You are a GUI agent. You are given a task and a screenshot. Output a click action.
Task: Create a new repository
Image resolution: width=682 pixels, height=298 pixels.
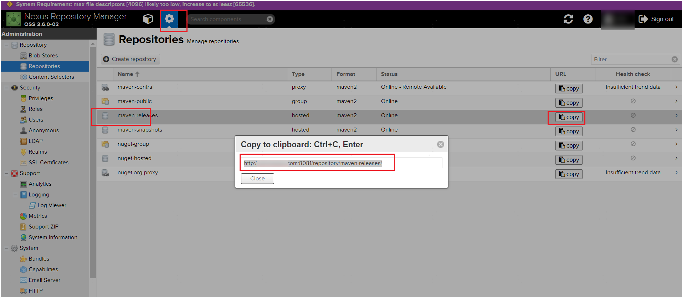[130, 59]
